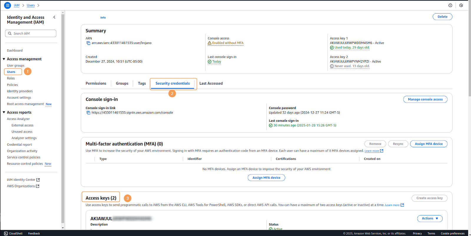This screenshot has height=236, width=471.
Task: Collapse the Access reports section
Action: click(4, 112)
